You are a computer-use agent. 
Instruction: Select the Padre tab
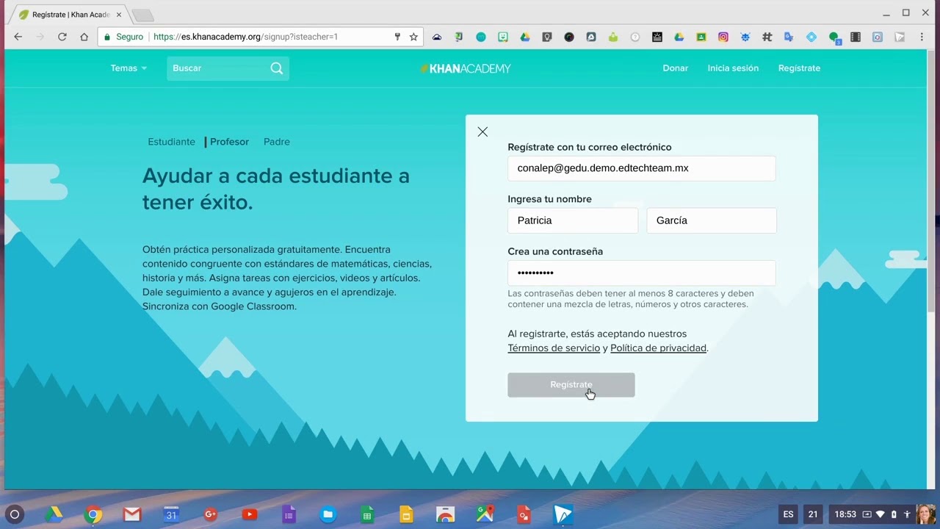pyautogui.click(x=277, y=142)
